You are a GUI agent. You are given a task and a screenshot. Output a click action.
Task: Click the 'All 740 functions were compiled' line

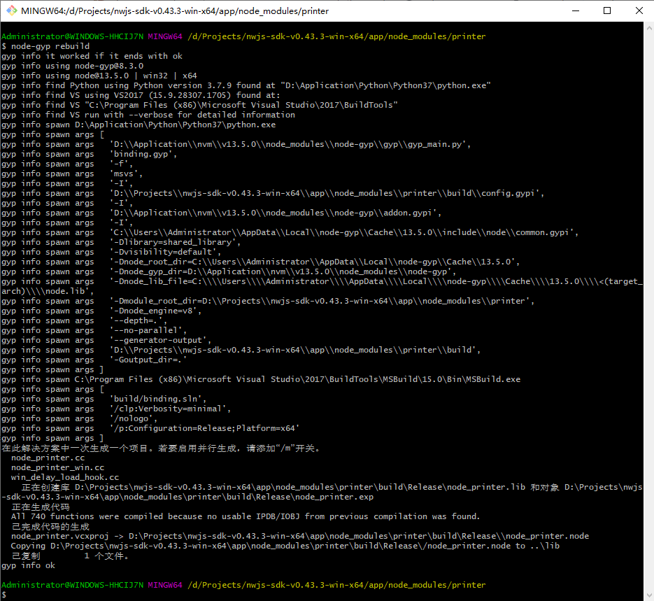click(246, 516)
